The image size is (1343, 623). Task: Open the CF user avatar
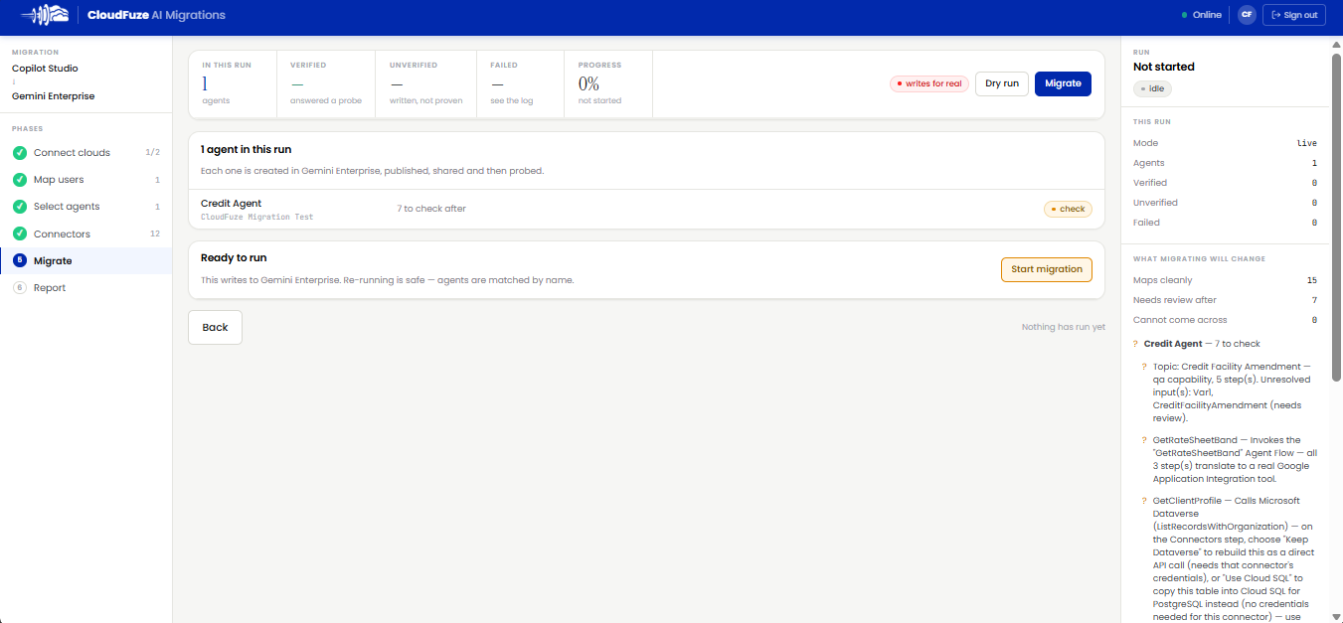(1247, 15)
